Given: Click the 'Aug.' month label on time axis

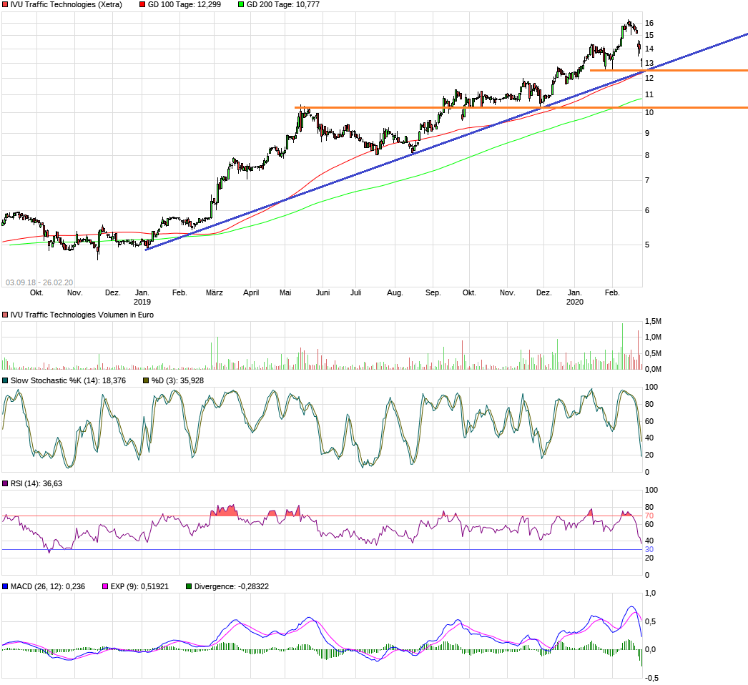Looking at the screenshot, I should click(395, 292).
